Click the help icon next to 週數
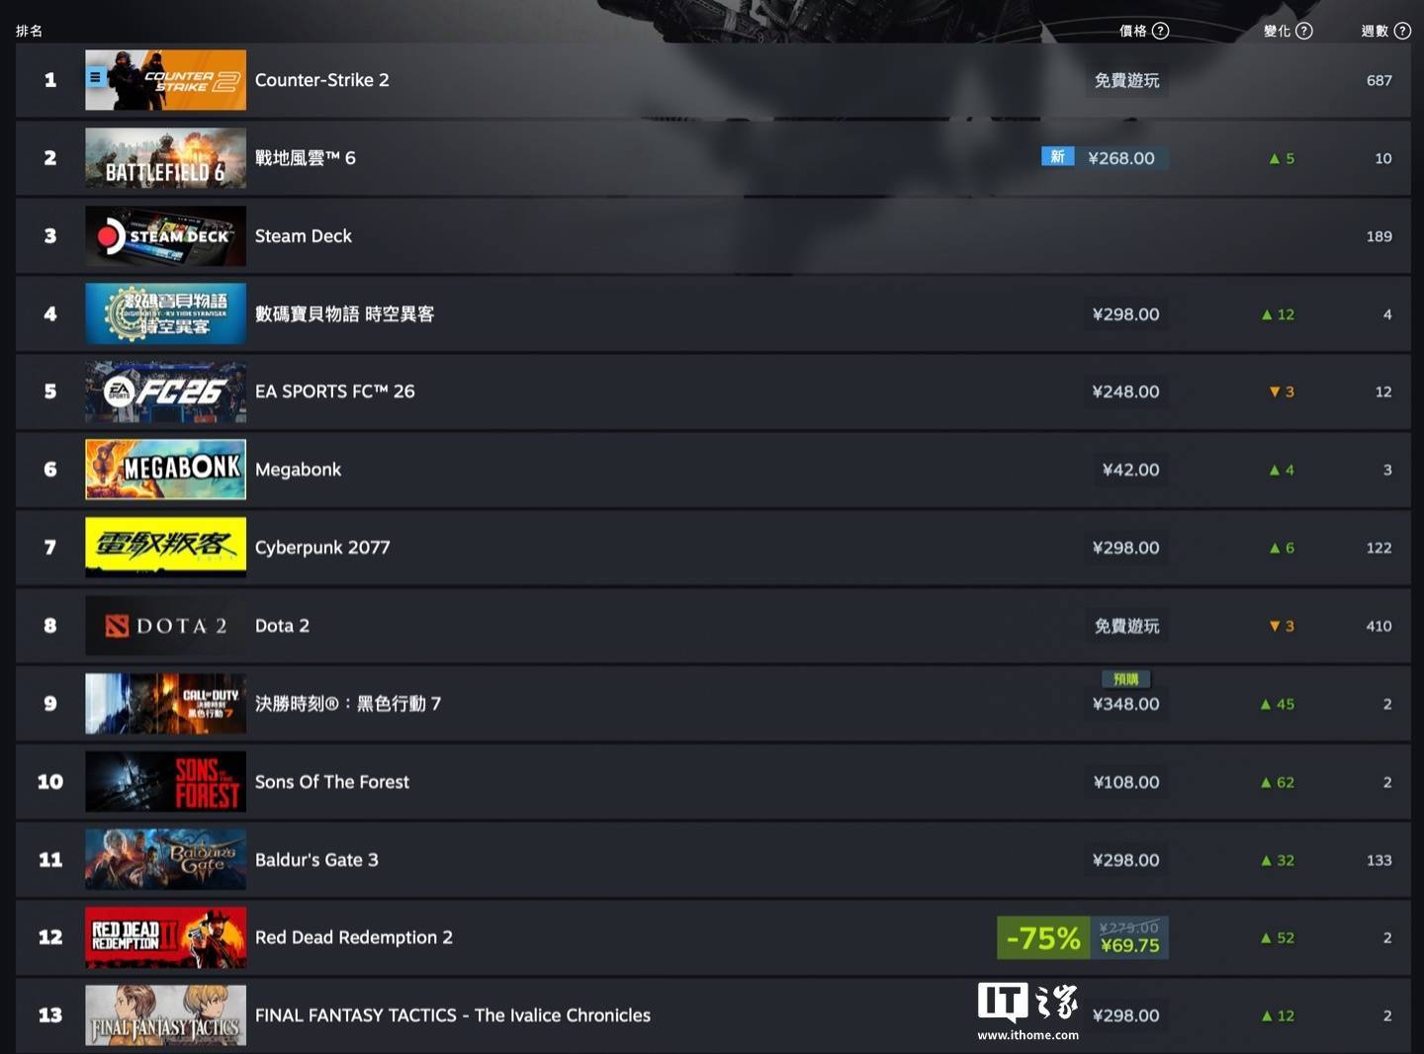The height and width of the screenshot is (1054, 1424). (1402, 31)
